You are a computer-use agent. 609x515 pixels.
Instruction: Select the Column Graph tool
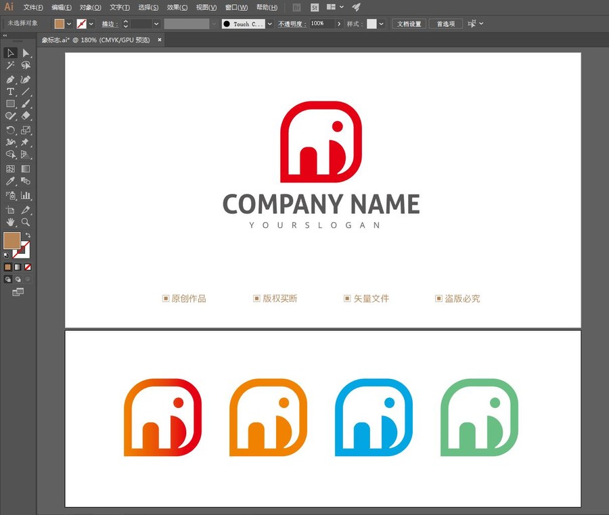(x=26, y=196)
